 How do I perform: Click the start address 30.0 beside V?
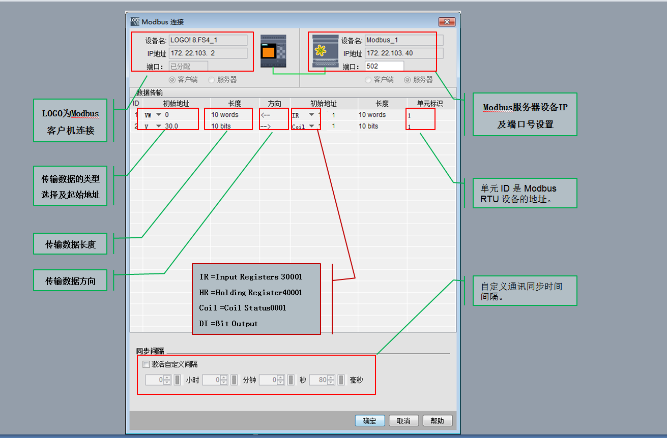(171, 126)
